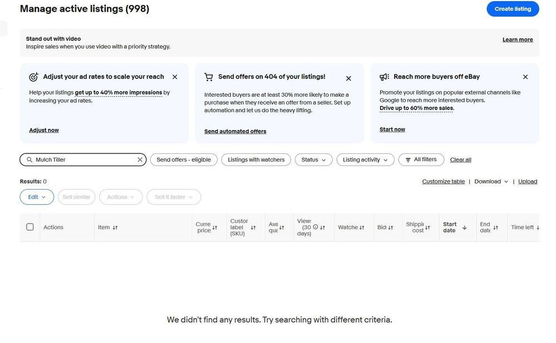Sort by Custom label SKU column

253,227
